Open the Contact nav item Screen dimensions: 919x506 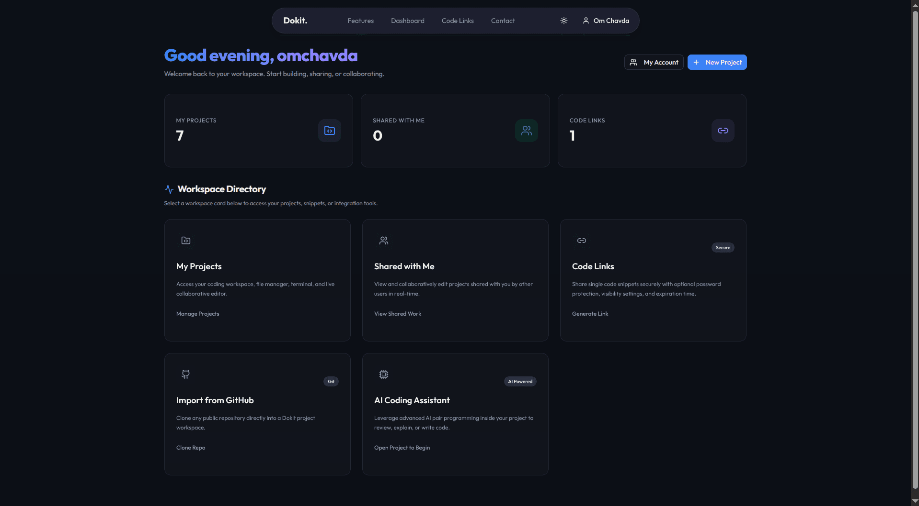pyautogui.click(x=503, y=21)
